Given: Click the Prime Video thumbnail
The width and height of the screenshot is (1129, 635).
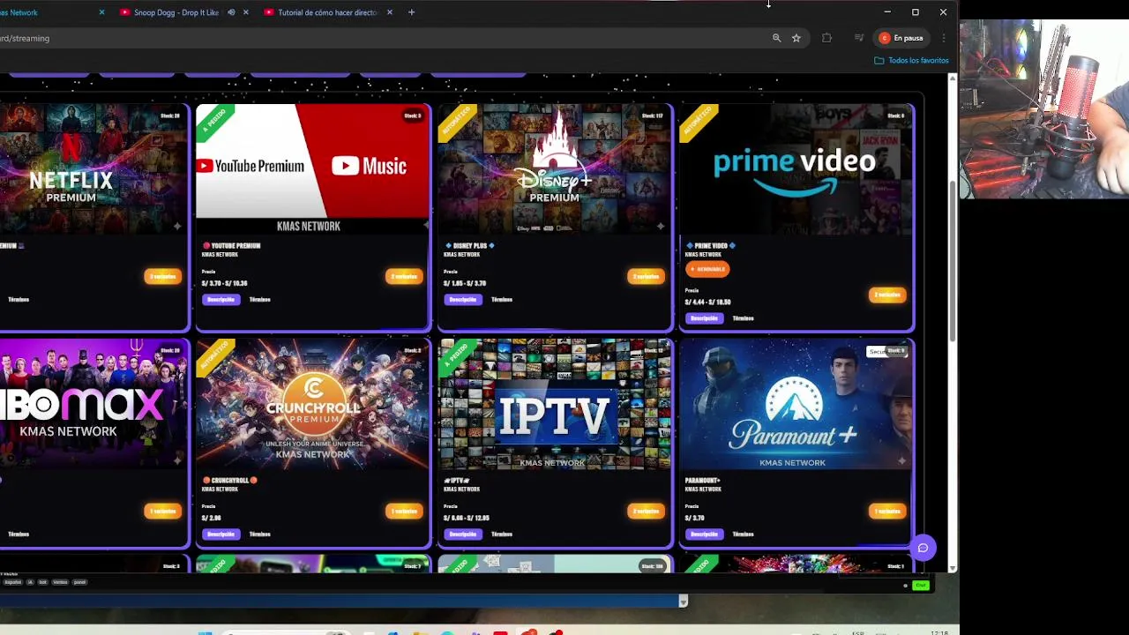Looking at the screenshot, I should click(796, 169).
